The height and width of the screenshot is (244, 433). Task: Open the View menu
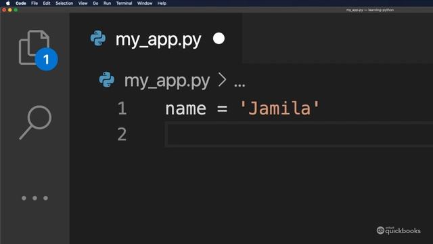click(83, 3)
